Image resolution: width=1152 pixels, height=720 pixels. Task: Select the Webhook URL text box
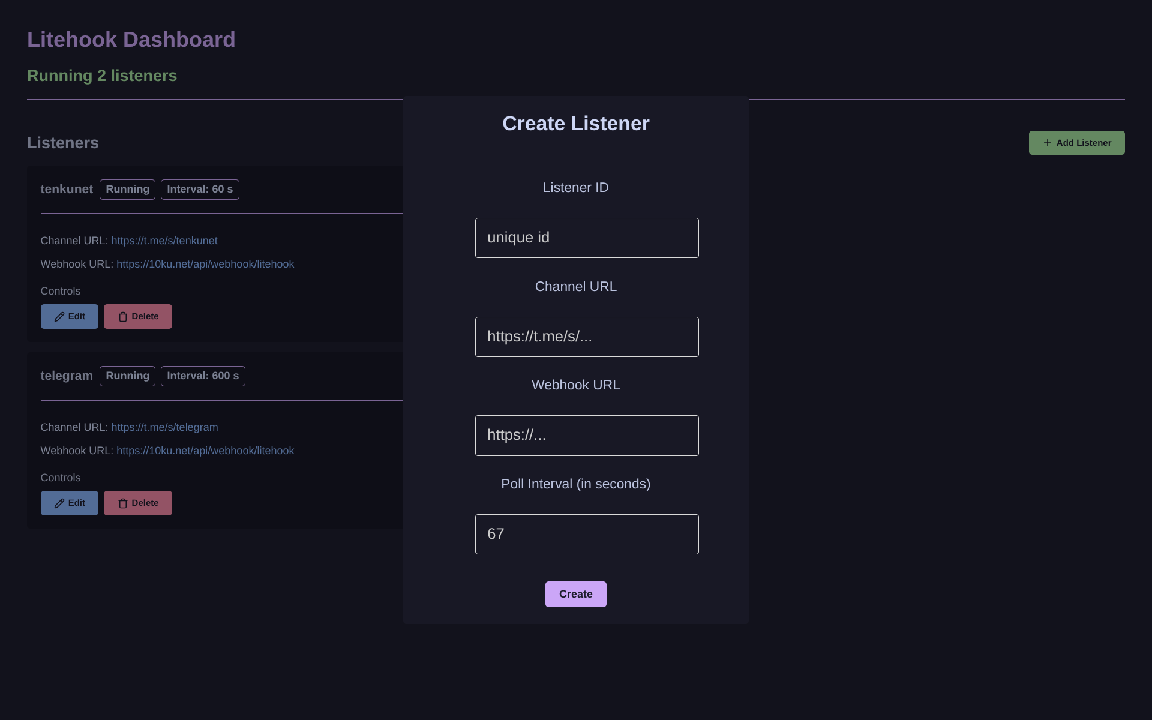[586, 435]
